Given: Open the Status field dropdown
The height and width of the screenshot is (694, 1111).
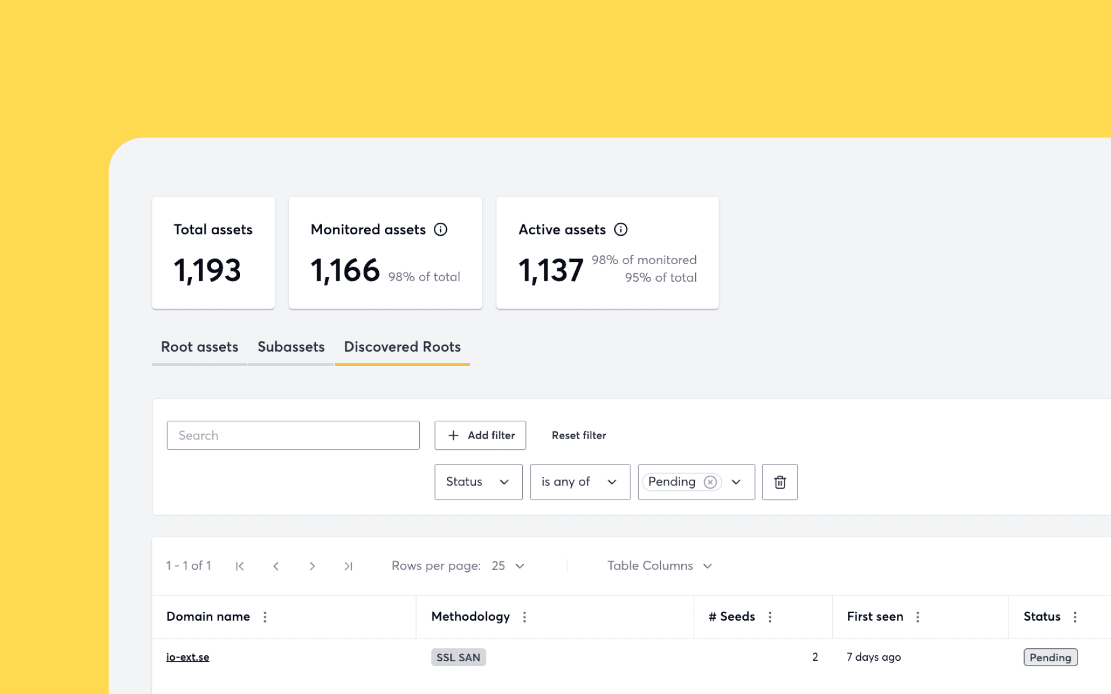Looking at the screenshot, I should (478, 482).
